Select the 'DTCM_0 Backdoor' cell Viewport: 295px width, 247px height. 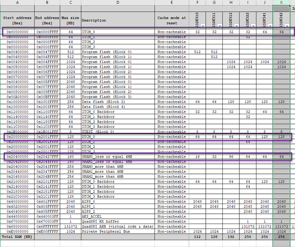(x=118, y=182)
